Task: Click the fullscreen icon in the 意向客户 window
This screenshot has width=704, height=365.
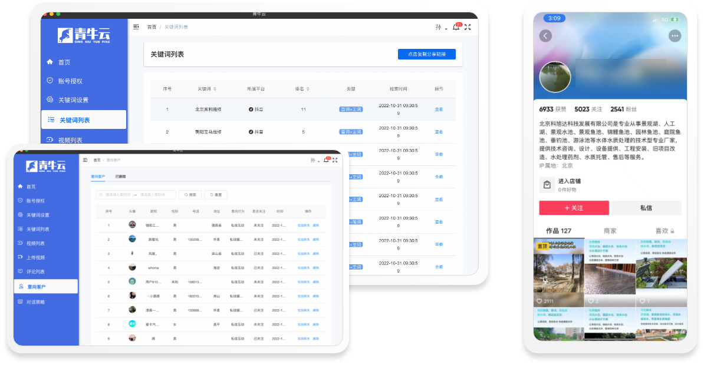Action: (x=335, y=160)
